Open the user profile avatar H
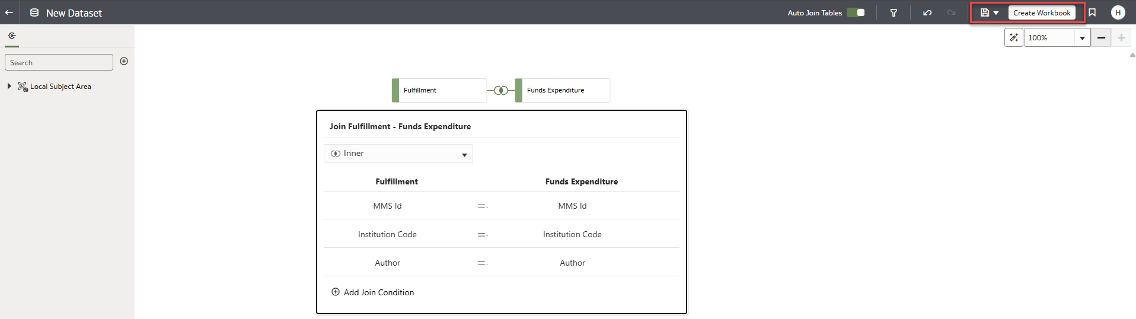This screenshot has width=1136, height=319. 1118,12
